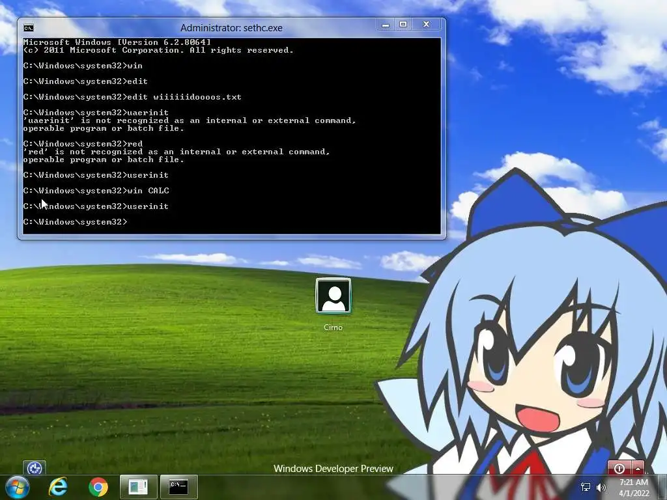Minimize the Administrator: sethc.exe window

click(386, 25)
